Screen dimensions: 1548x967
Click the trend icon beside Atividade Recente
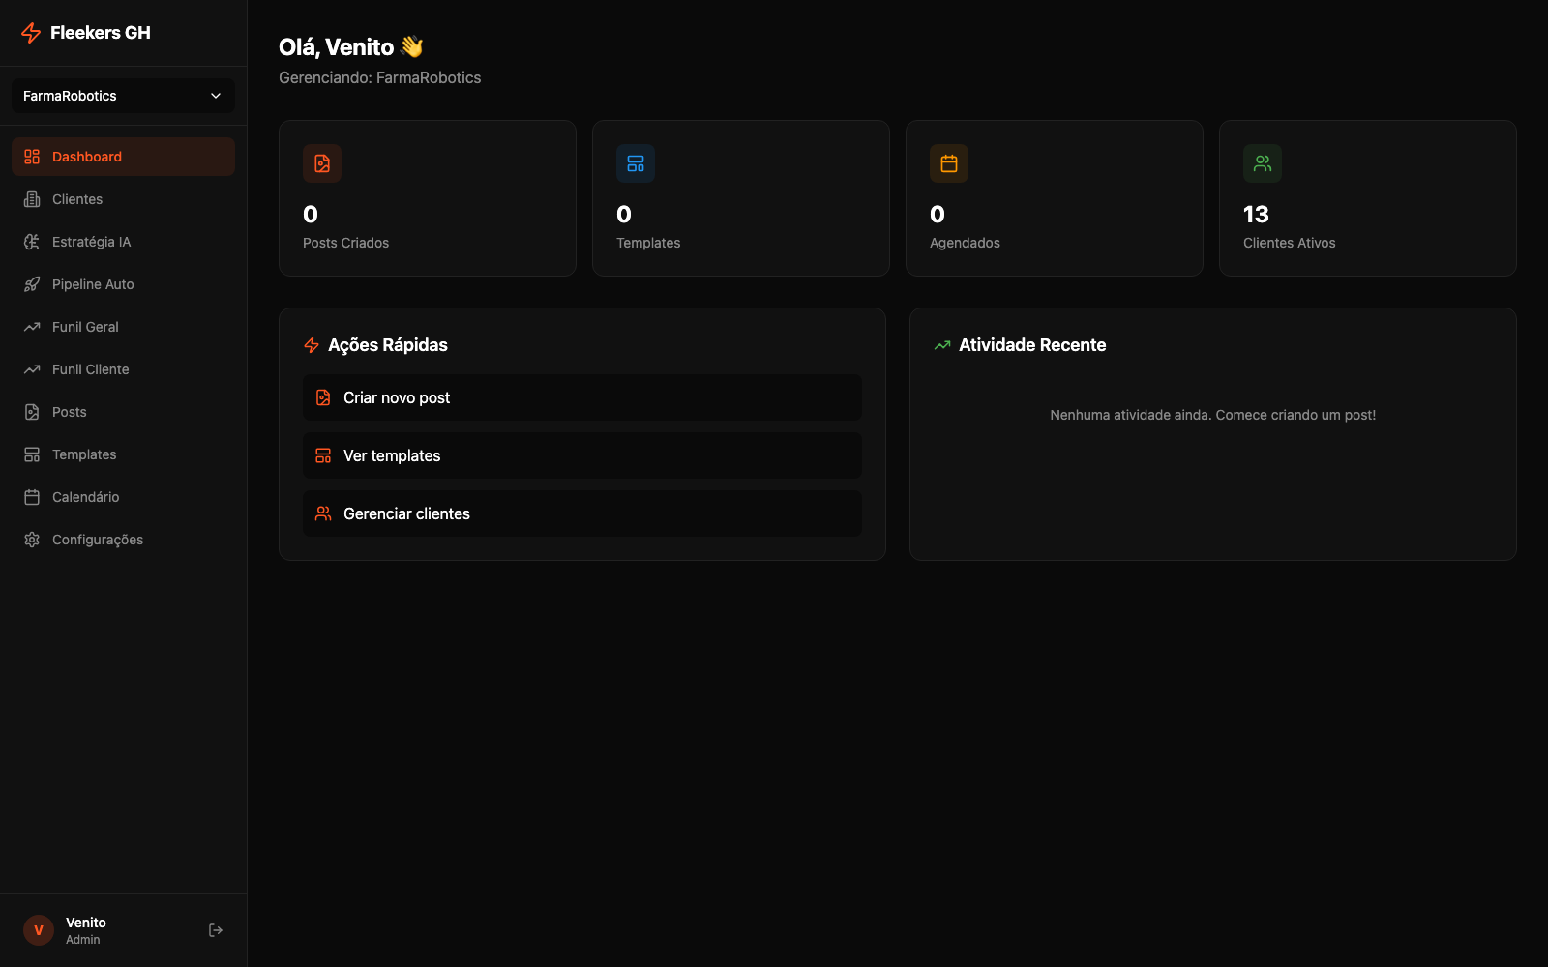[942, 345]
